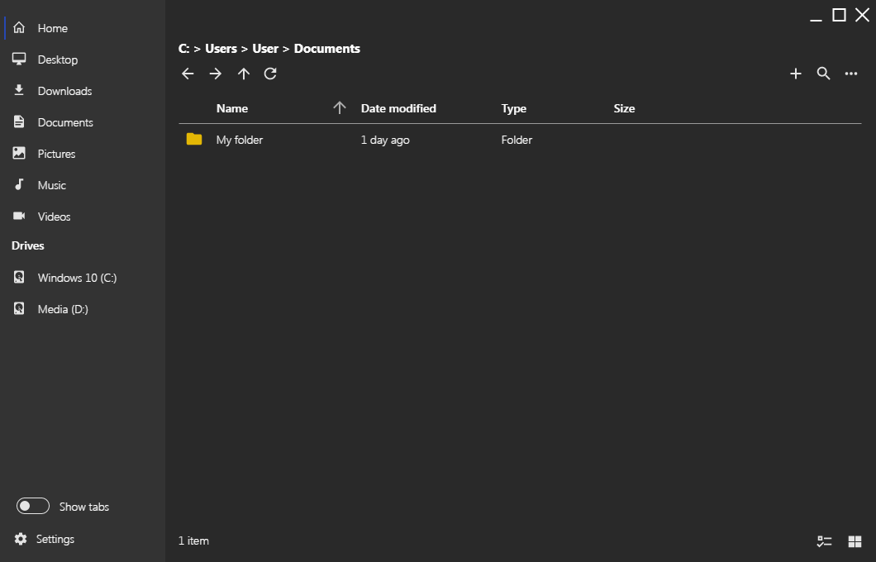Click the 'Folder' type cell

[x=517, y=140]
